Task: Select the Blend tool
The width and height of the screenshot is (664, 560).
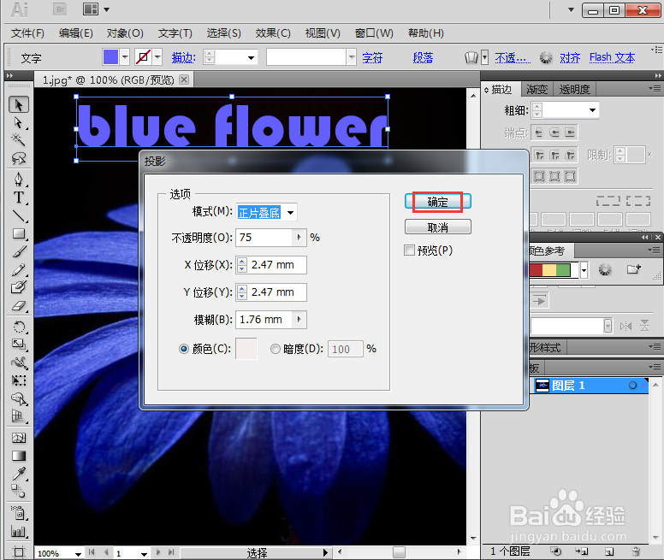Action: tap(19, 492)
